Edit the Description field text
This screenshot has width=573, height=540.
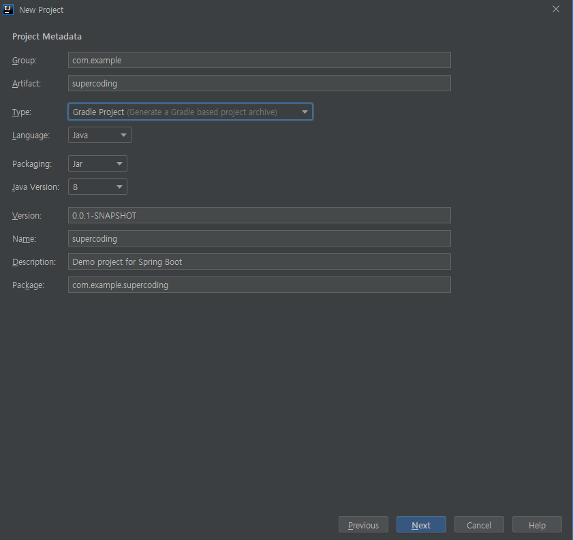(259, 261)
